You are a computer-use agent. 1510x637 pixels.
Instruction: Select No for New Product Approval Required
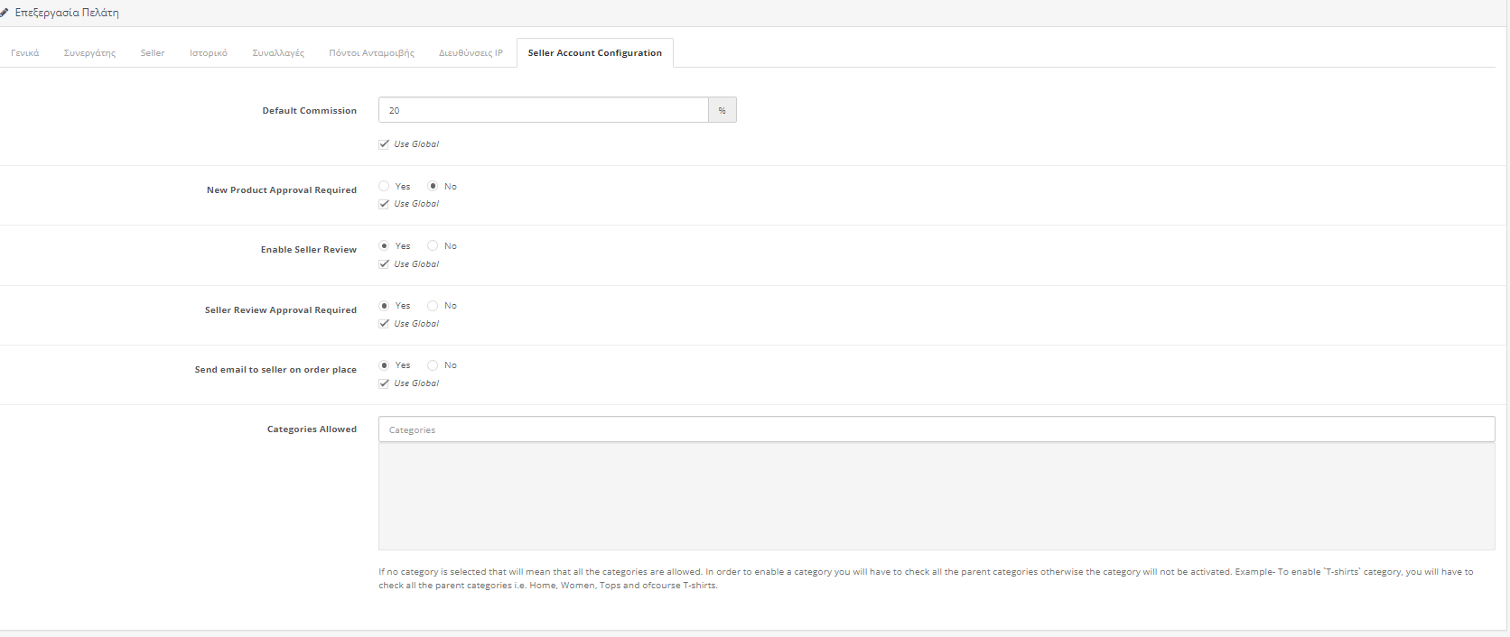(x=433, y=186)
